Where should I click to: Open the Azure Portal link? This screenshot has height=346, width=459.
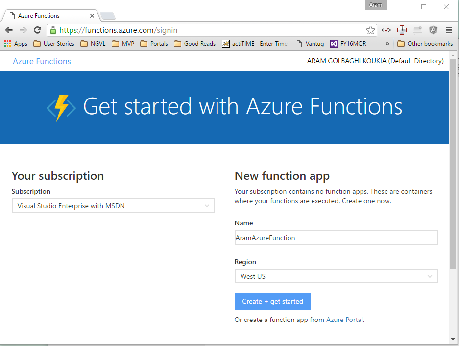click(x=344, y=319)
